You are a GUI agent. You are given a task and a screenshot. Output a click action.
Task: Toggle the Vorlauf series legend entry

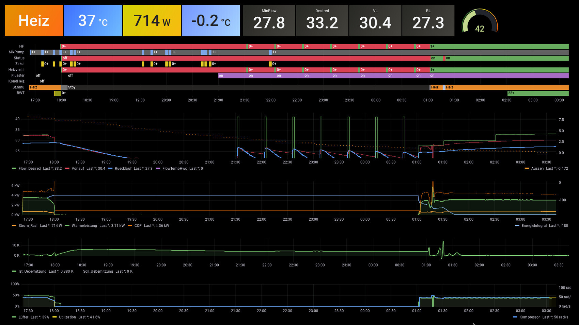point(78,169)
